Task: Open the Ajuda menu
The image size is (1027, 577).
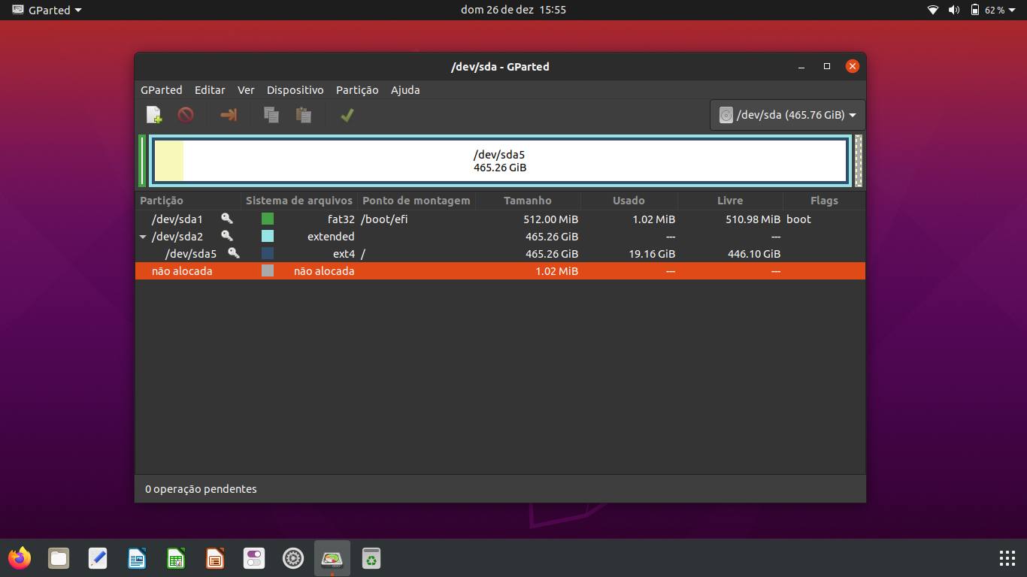Action: pos(405,90)
